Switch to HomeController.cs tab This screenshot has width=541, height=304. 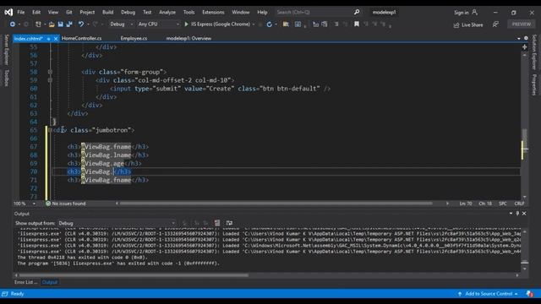tap(81, 38)
